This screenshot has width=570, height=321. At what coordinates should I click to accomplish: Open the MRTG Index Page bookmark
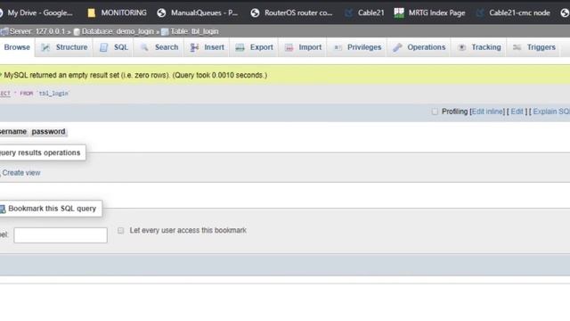tap(429, 13)
